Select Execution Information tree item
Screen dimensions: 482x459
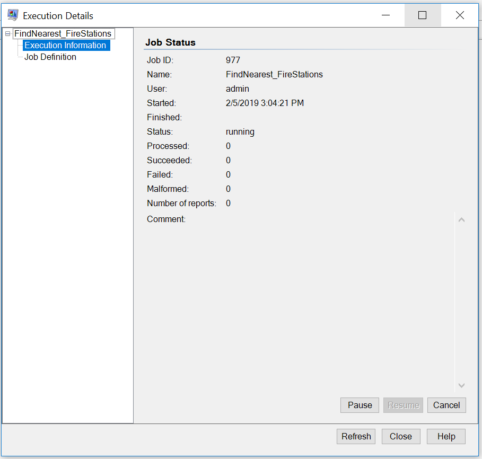[x=65, y=45]
